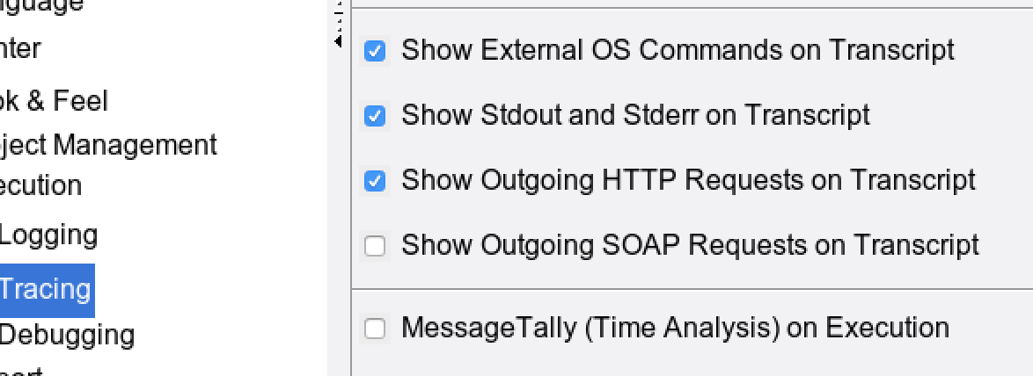Select the Execution category in the sidebar
Screen dimensions: 1033x376
tap(40, 185)
